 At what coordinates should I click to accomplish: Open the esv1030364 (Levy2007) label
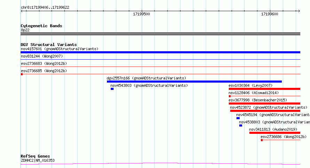250,85
